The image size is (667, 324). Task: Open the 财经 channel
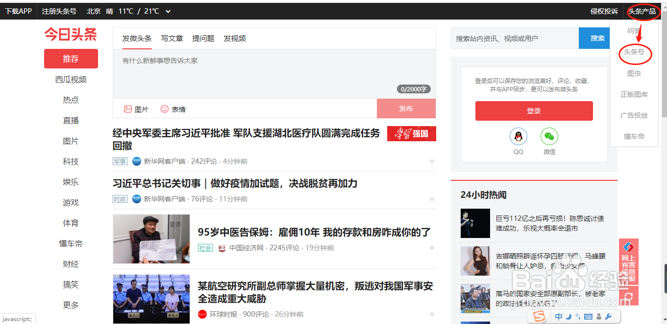[x=71, y=264]
